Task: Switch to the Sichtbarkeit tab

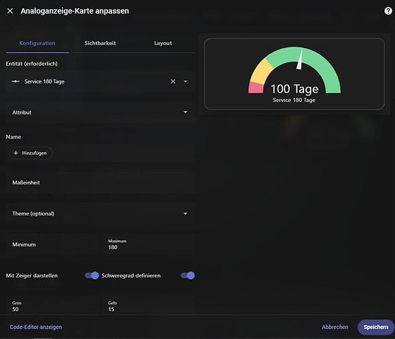Action: [x=100, y=43]
